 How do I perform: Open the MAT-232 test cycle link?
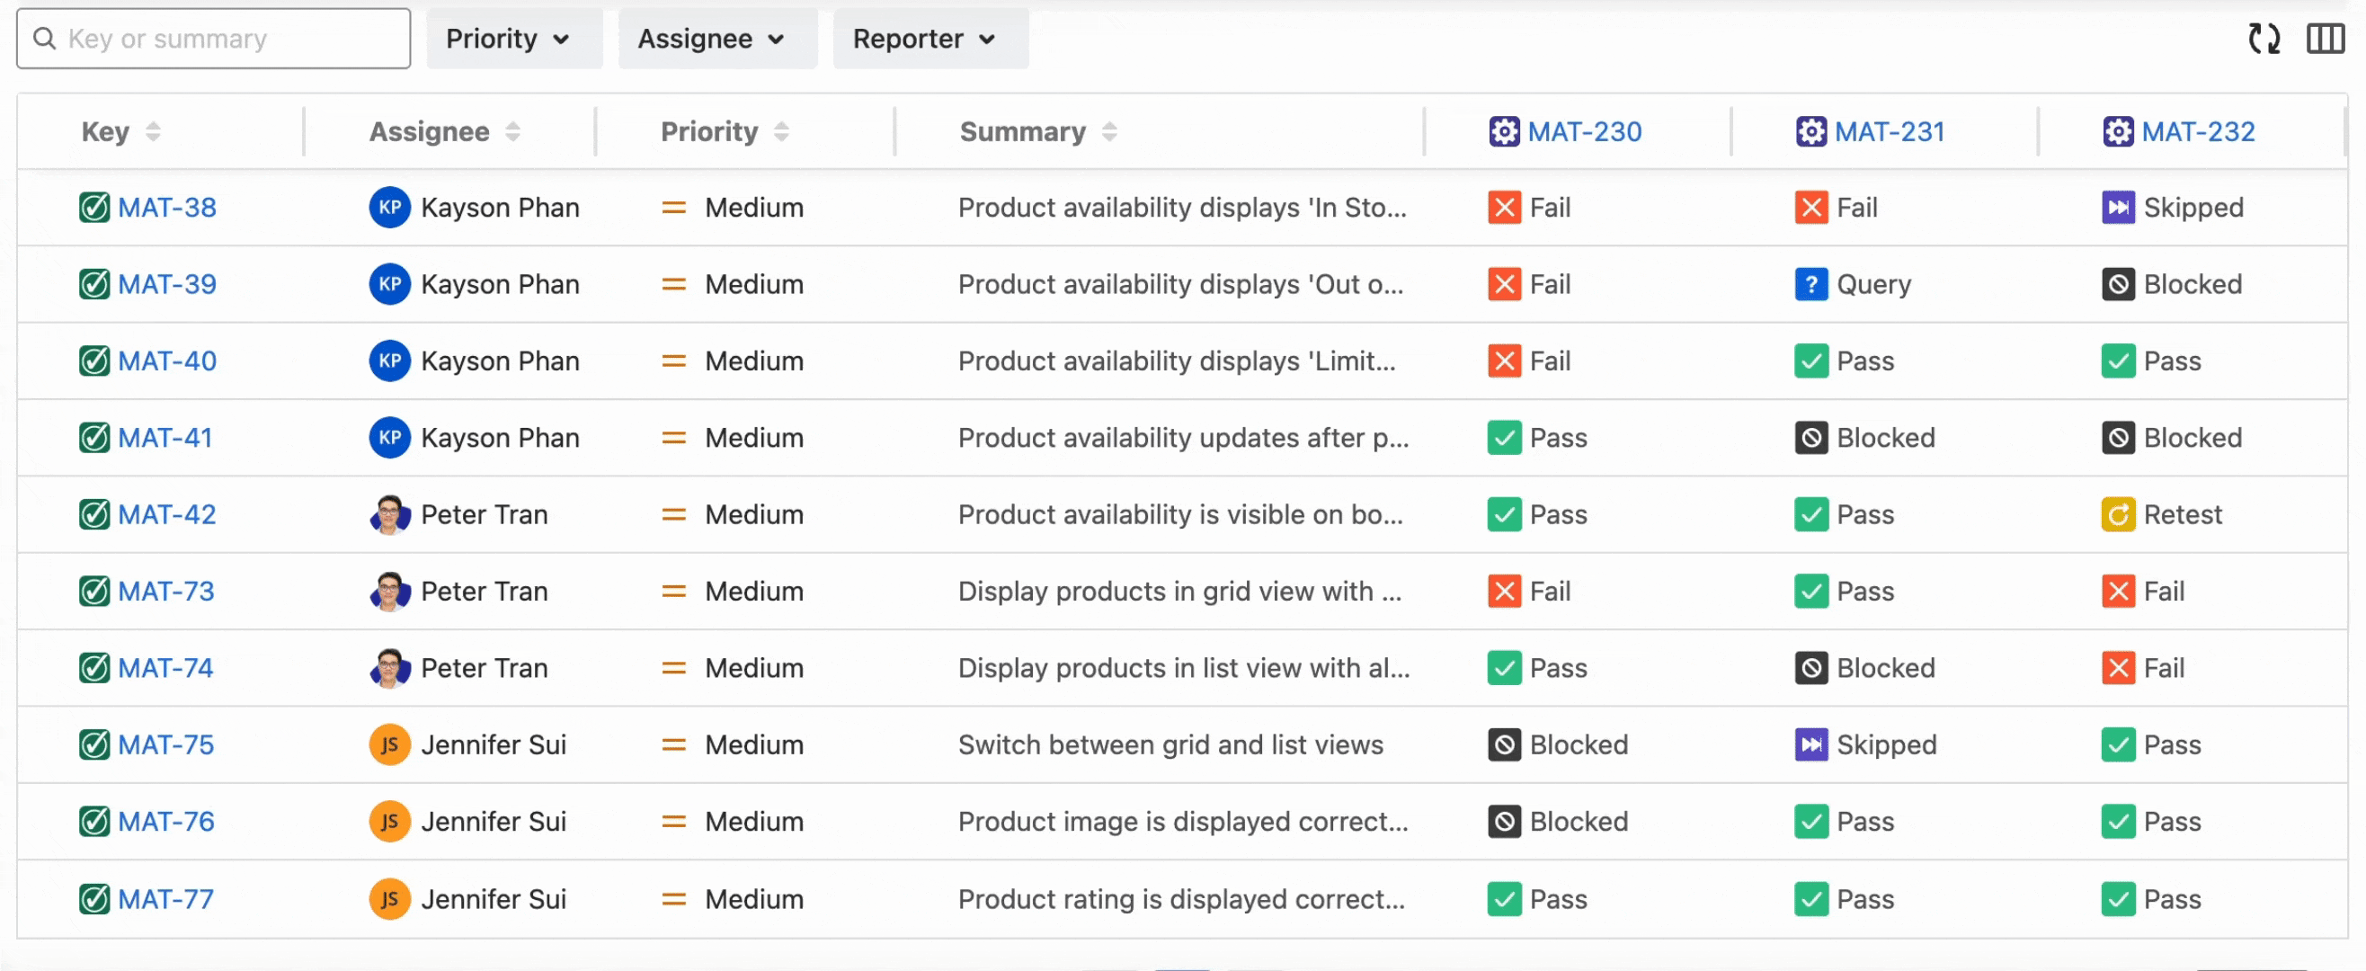(x=2197, y=132)
